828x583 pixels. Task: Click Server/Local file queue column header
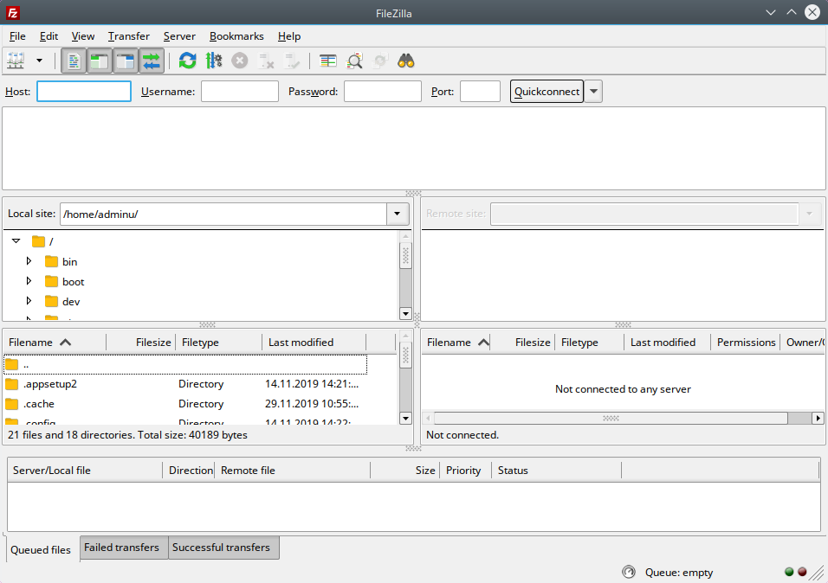coord(85,471)
